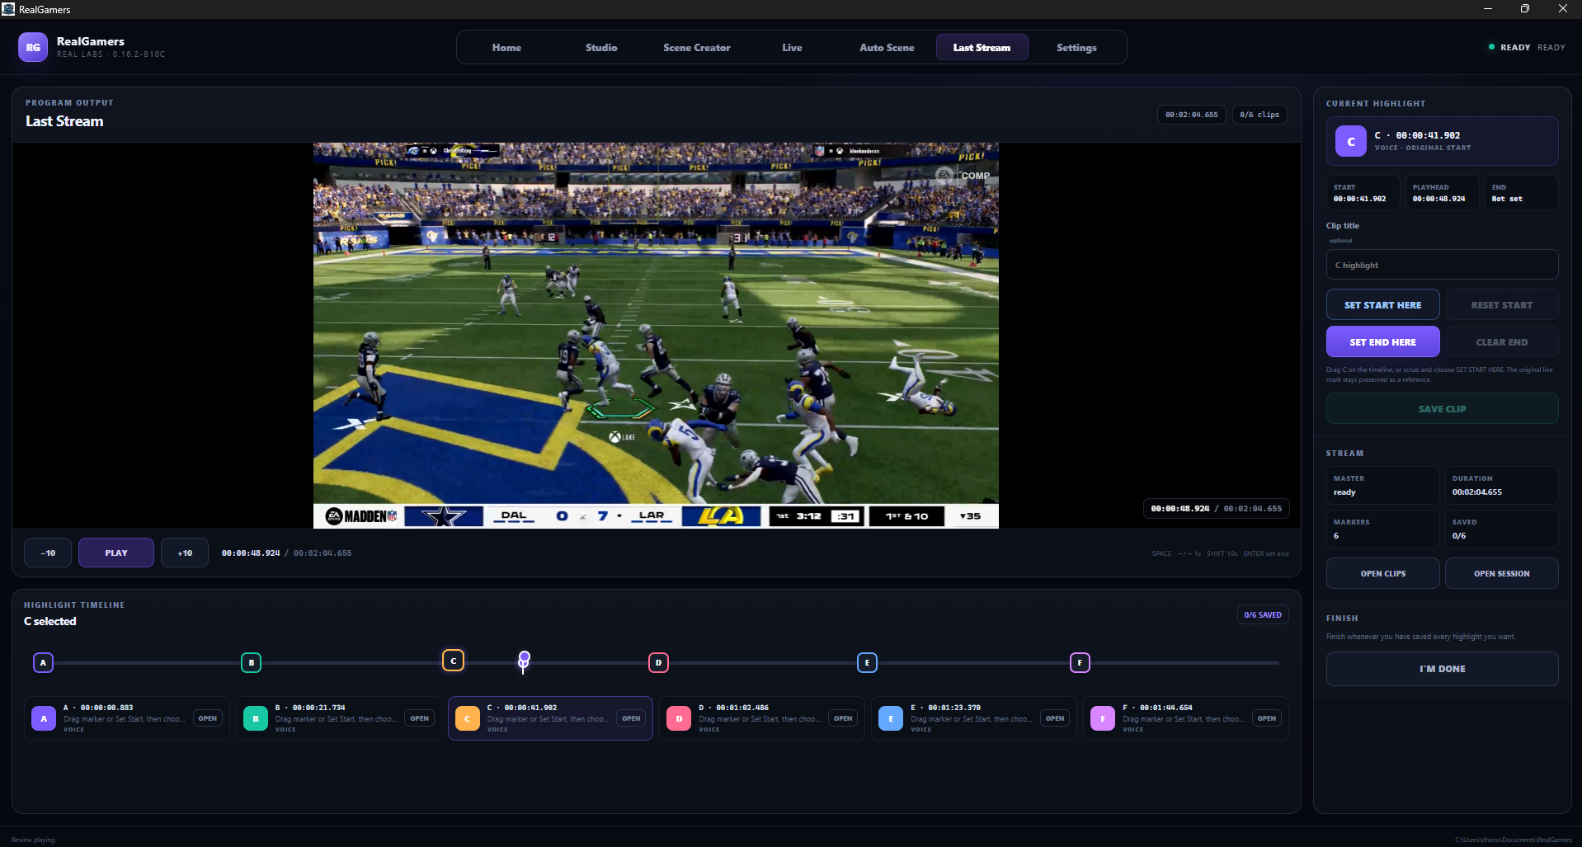Select timeline marker F
The height and width of the screenshot is (847, 1582).
point(1080,662)
